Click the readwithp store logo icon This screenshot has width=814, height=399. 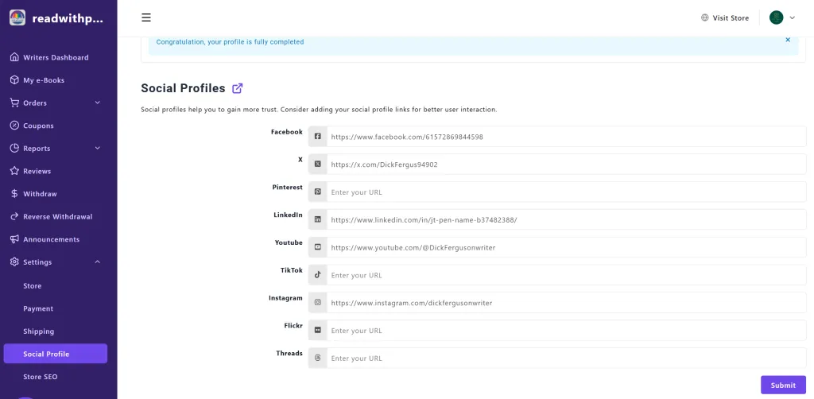tap(17, 17)
